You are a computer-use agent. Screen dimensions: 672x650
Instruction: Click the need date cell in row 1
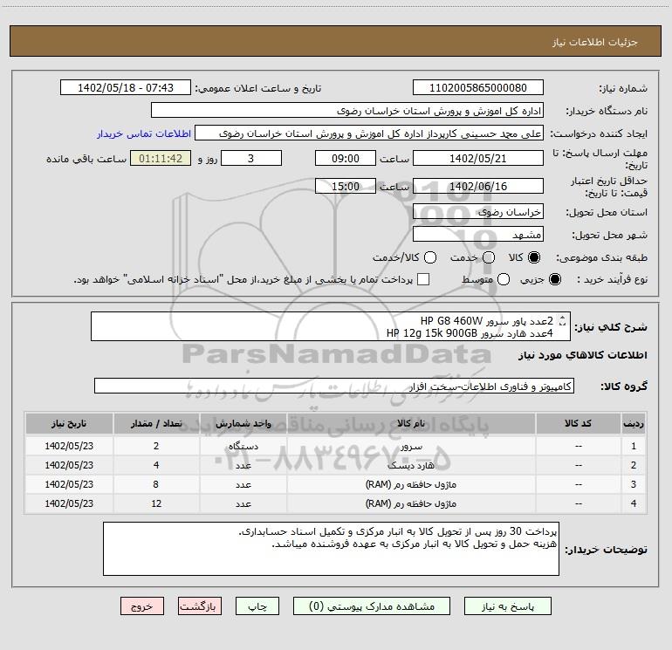[69, 446]
